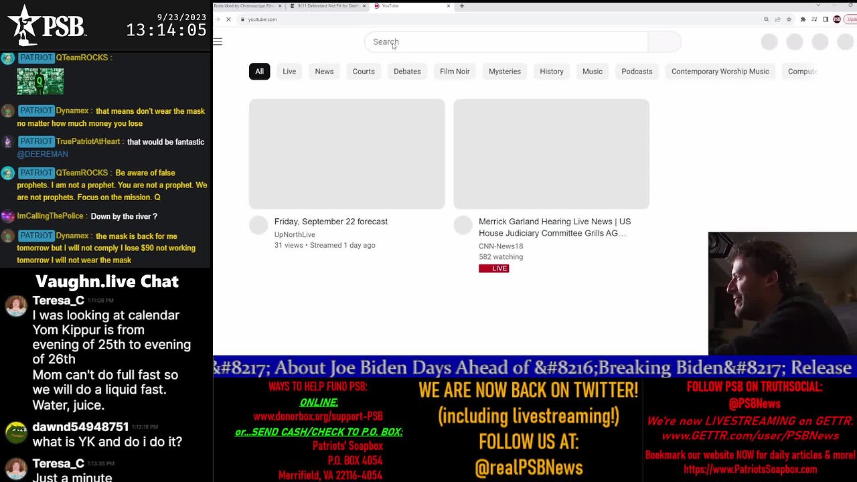
Task: Pick the History filter chip
Action: click(552, 71)
